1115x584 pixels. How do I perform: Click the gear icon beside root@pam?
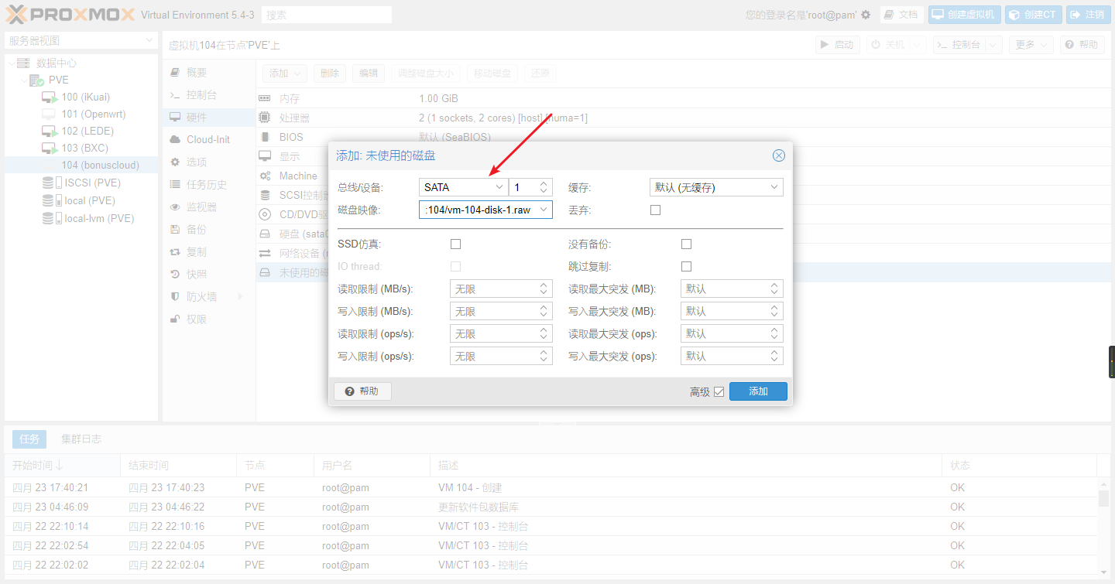pyautogui.click(x=866, y=15)
